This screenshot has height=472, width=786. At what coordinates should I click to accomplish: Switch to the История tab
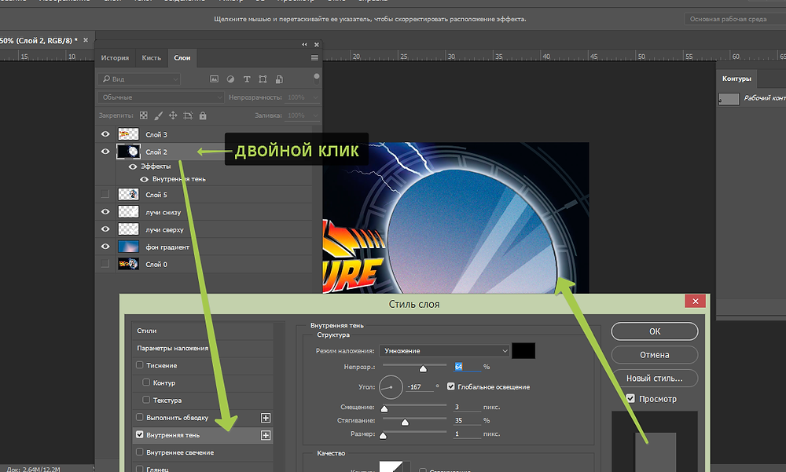(x=115, y=57)
